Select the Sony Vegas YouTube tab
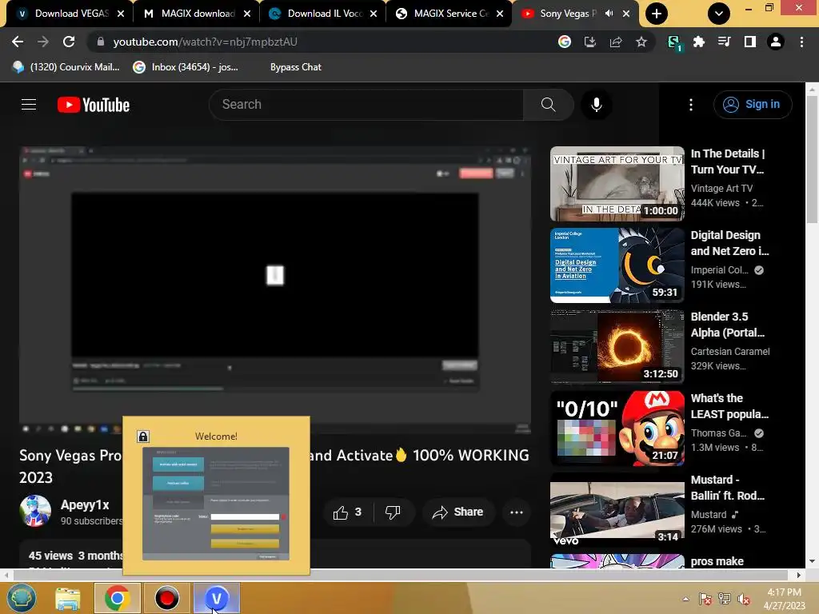 pyautogui.click(x=567, y=14)
